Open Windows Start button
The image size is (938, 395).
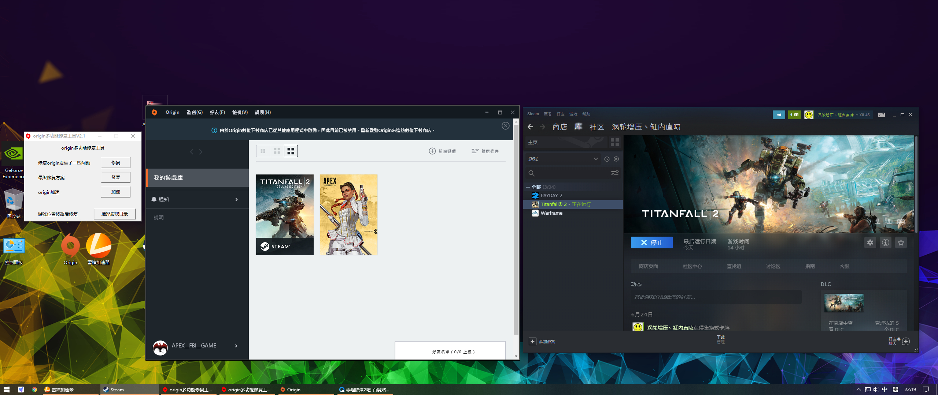coord(6,390)
